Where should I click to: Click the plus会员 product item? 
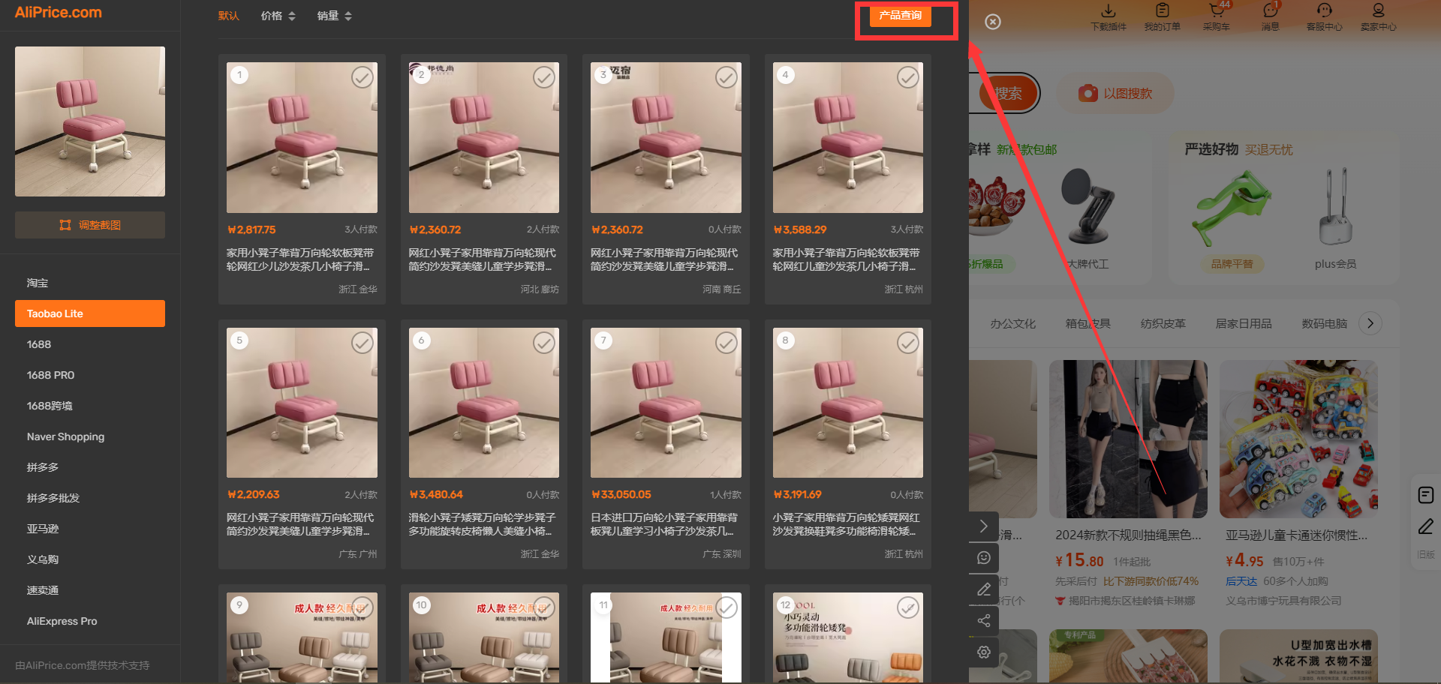click(1335, 217)
